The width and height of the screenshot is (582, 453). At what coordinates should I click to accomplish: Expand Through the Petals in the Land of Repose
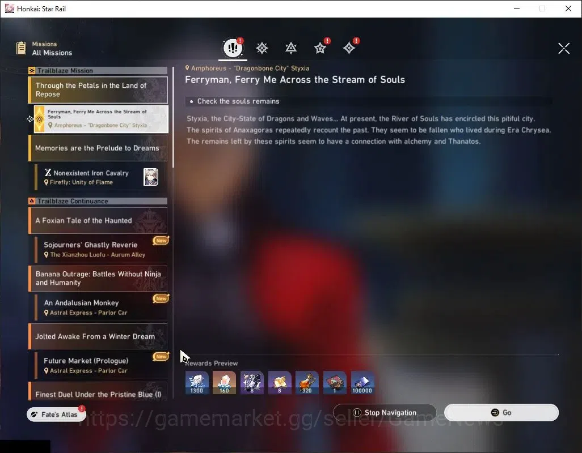pos(98,90)
